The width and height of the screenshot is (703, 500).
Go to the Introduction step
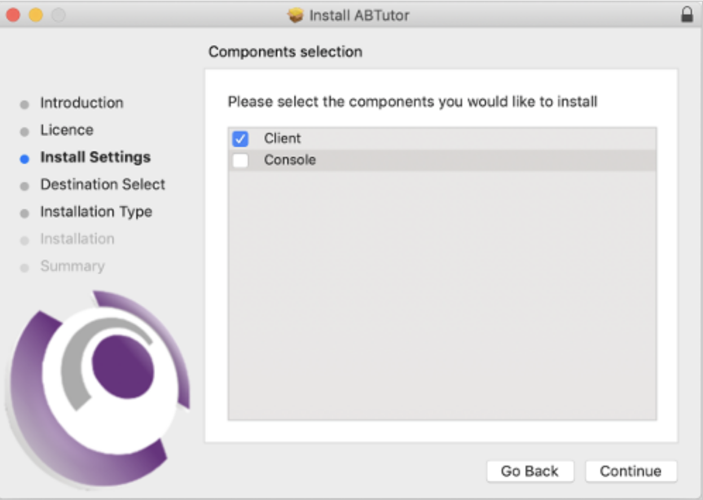point(81,103)
